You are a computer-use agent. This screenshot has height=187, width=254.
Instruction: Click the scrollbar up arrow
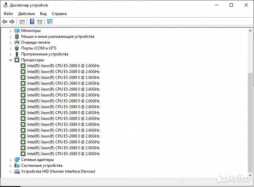250,31
